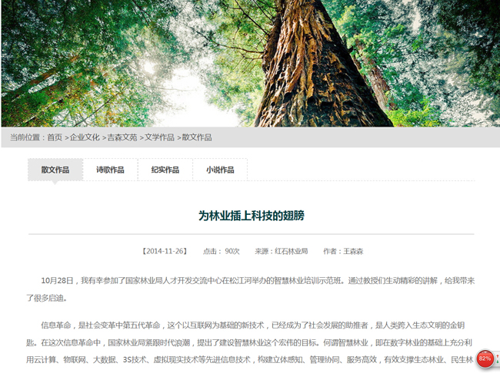The width and height of the screenshot is (500, 373).
Task: Click the source text 来源：红石林业局
Action: (x=282, y=251)
